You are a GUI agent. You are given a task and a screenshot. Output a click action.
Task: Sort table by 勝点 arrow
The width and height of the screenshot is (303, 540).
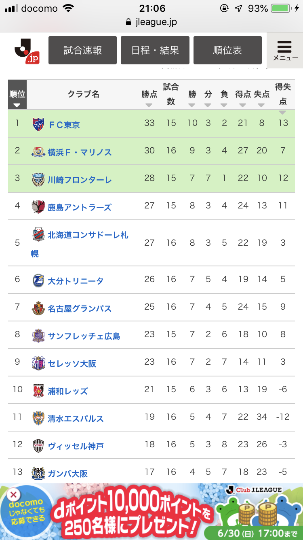coord(149,105)
